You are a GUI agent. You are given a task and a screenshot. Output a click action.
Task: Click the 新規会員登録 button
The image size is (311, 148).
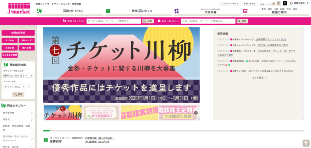18,33
